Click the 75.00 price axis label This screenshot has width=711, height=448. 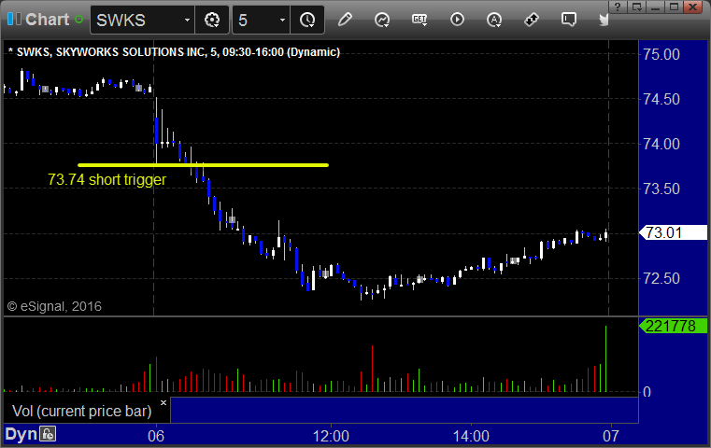661,54
